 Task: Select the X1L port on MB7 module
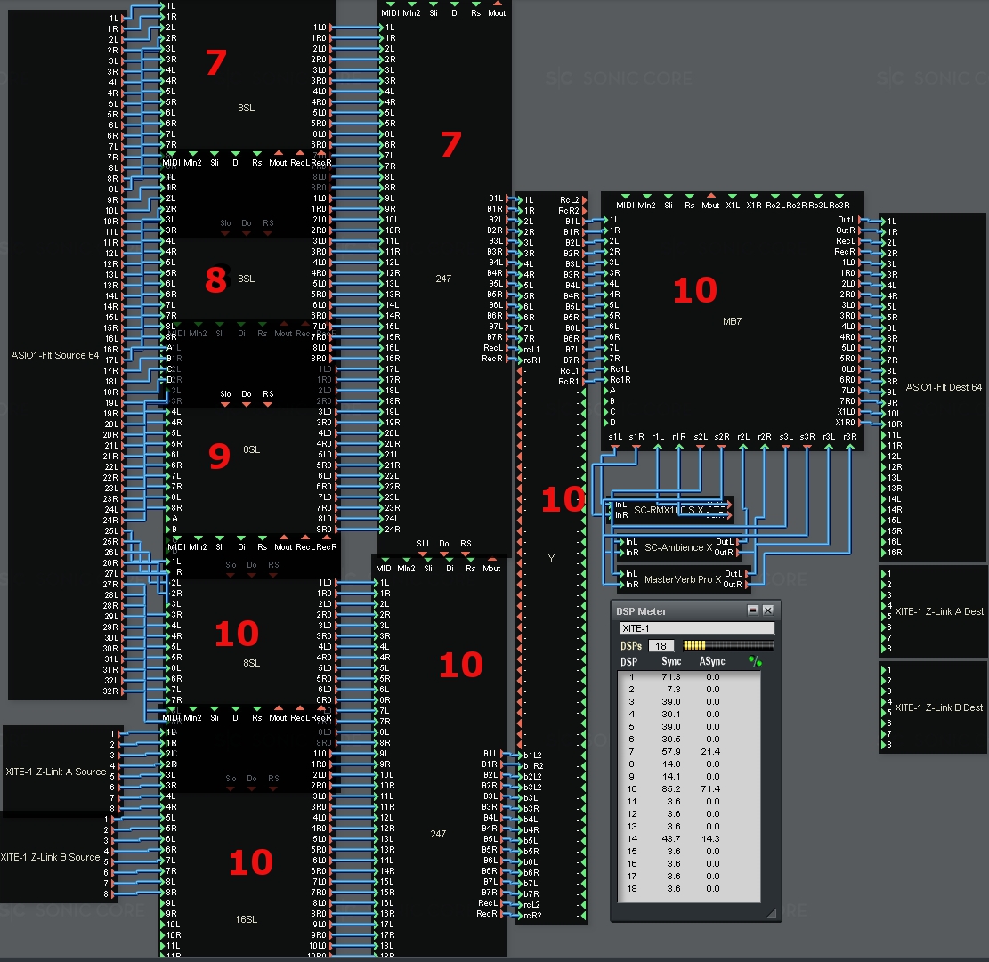tap(733, 197)
